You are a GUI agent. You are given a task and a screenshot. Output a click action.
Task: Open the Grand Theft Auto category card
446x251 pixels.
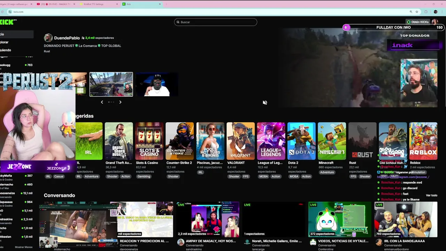pos(119,141)
